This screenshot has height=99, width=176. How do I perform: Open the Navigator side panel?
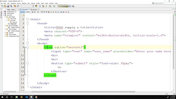tap(1, 14)
